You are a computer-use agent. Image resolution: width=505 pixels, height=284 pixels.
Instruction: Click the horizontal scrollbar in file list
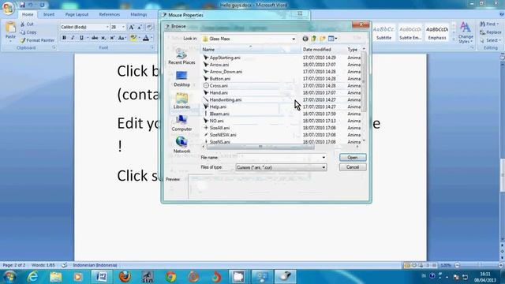260,147
